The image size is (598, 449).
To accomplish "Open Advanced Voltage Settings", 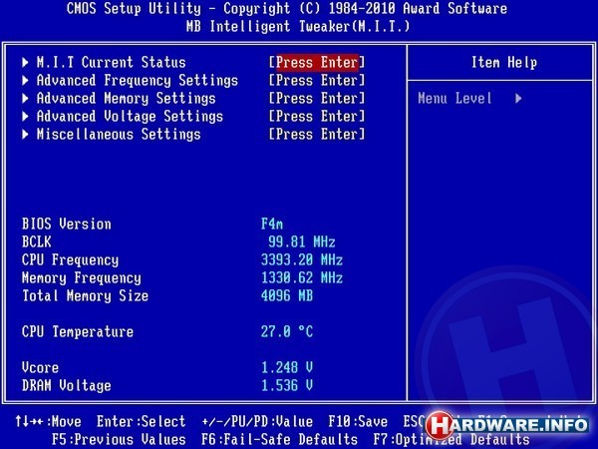I will coord(130,116).
